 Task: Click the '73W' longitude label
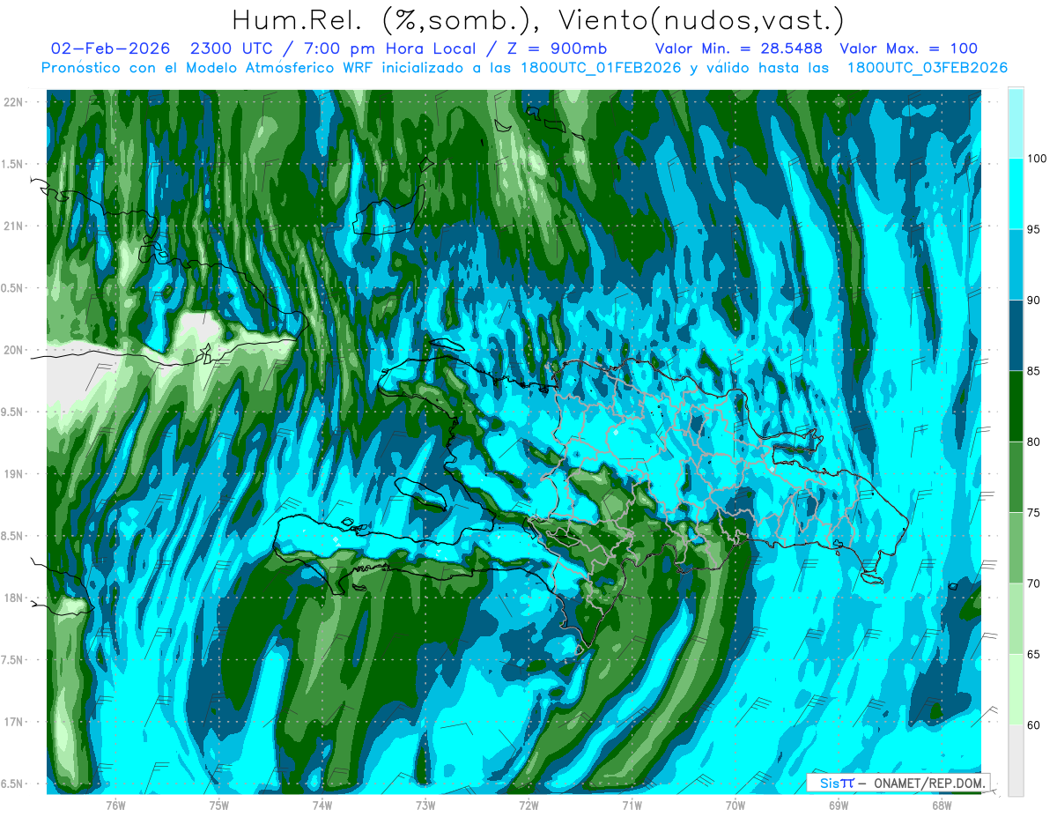(425, 806)
